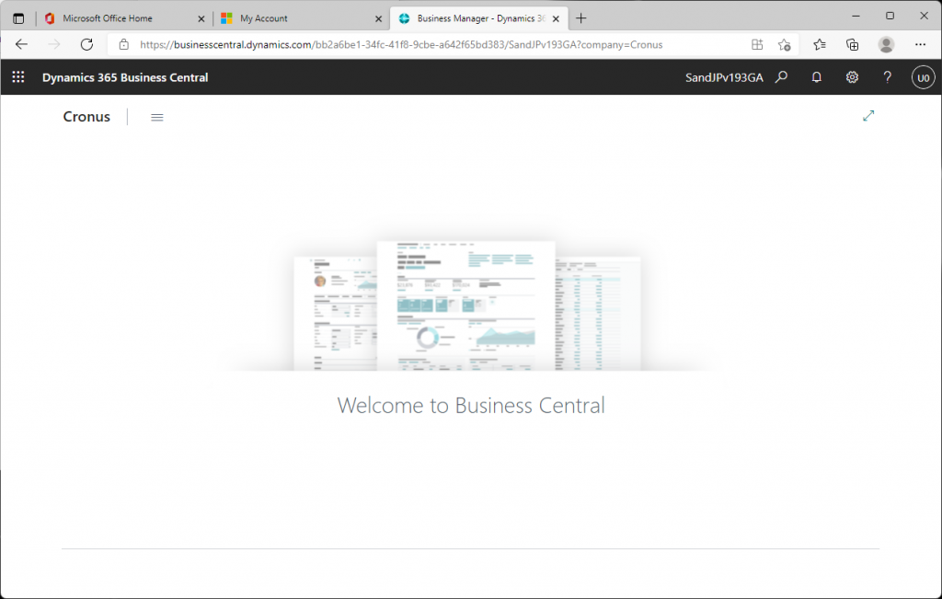The width and height of the screenshot is (942, 599).
Task: Open the tab actions menu icon
Action: tap(18, 18)
